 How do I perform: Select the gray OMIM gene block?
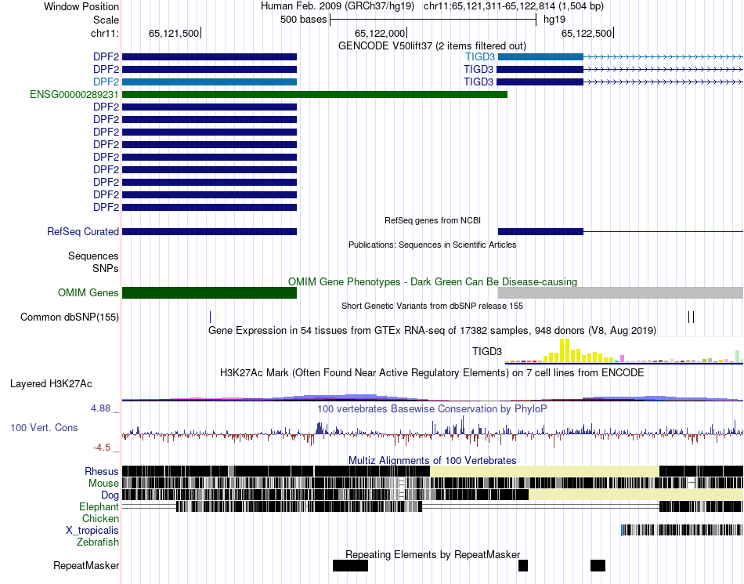tap(620, 292)
